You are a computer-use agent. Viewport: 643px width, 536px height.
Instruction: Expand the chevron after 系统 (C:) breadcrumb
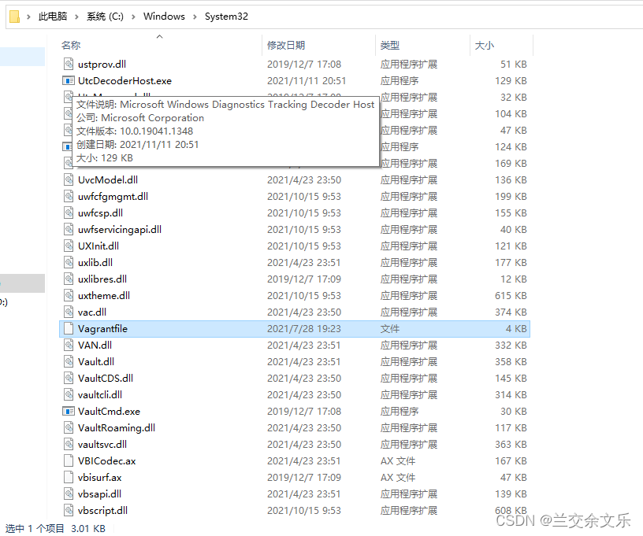click(133, 17)
